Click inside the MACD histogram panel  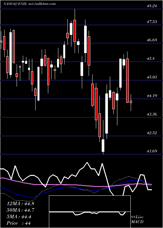(90, 212)
